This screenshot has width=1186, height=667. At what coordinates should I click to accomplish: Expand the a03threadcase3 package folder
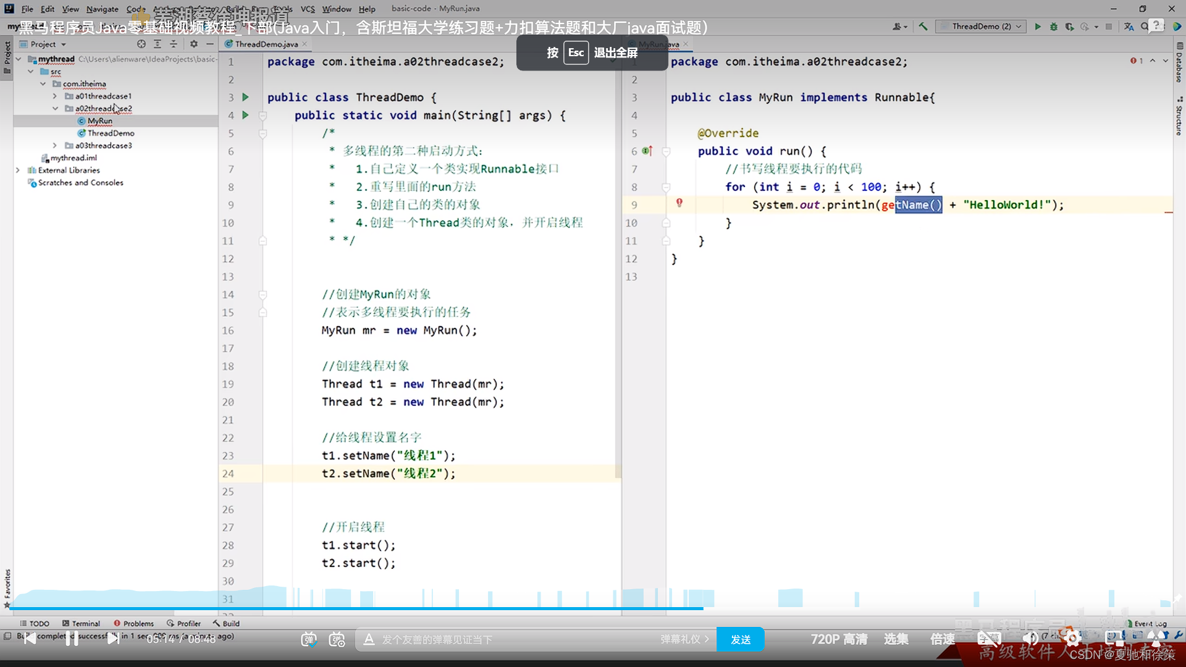click(56, 146)
